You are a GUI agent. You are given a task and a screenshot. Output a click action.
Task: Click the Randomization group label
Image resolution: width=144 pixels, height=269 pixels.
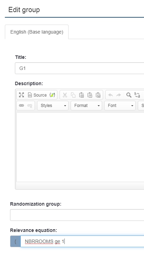[x=36, y=204]
